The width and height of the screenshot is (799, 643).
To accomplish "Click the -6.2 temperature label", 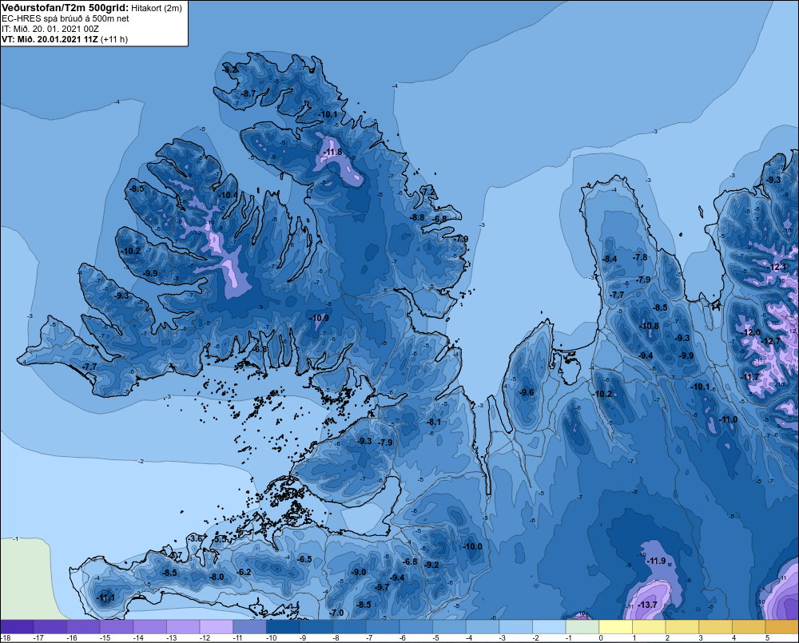I will coord(244,572).
